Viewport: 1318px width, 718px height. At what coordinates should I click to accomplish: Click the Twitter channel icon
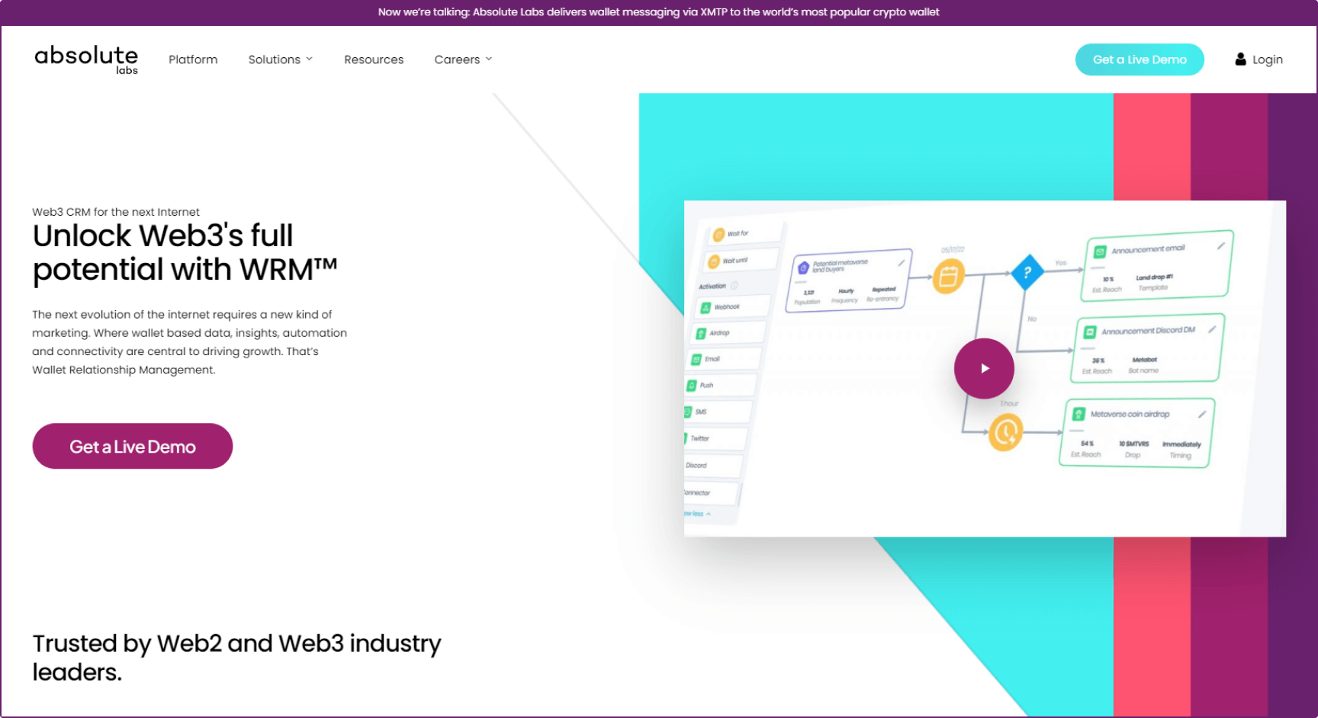point(684,438)
